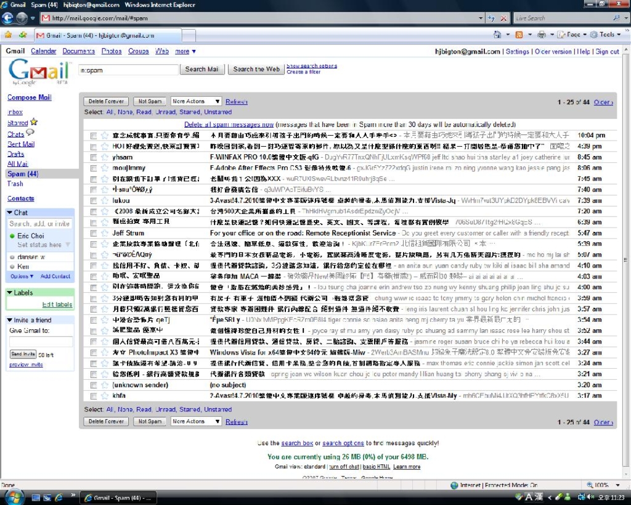Click the browser Forward arrow button

click(22, 18)
